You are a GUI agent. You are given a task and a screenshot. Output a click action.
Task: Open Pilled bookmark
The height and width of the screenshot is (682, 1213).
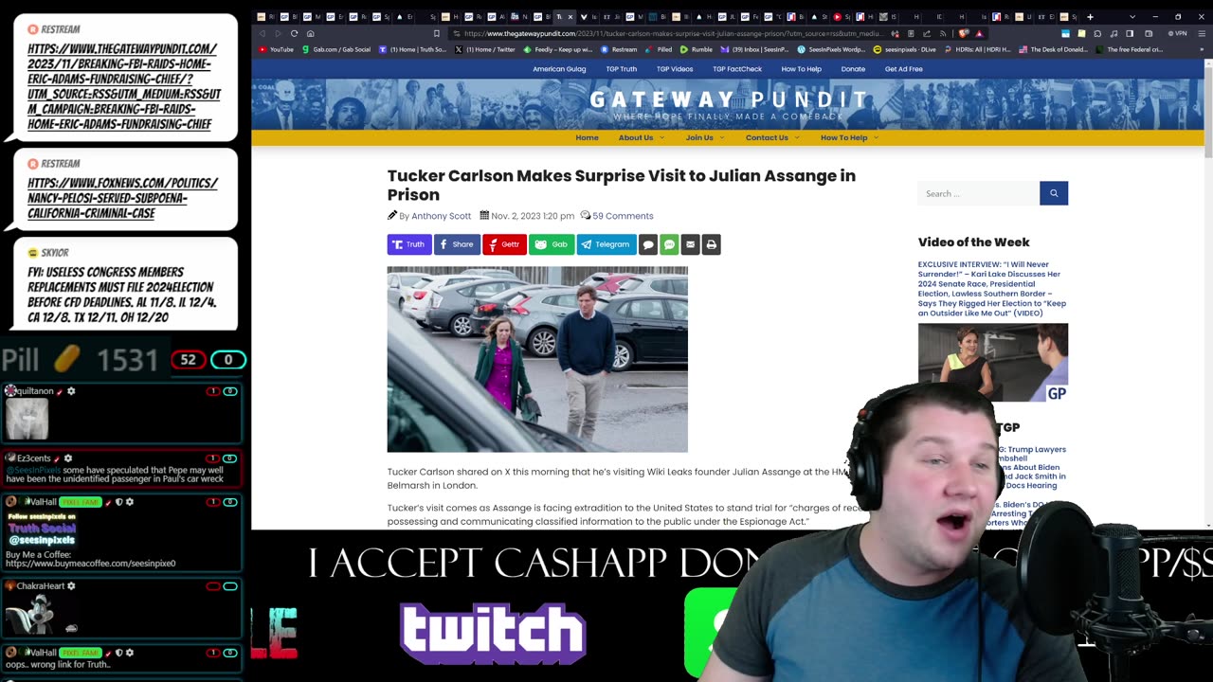(x=660, y=49)
